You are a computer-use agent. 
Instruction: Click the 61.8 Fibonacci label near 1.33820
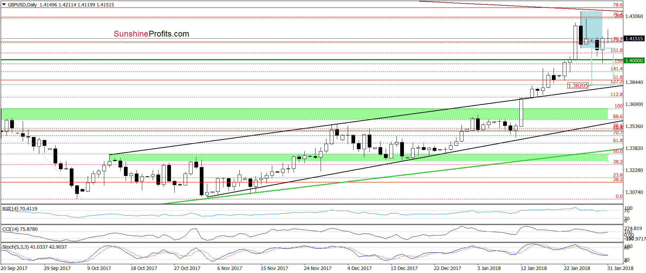(618, 140)
